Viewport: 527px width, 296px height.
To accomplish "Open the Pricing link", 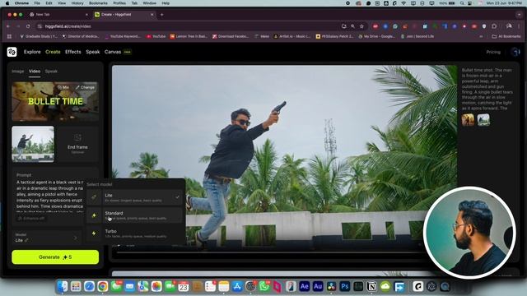I will pyautogui.click(x=493, y=52).
